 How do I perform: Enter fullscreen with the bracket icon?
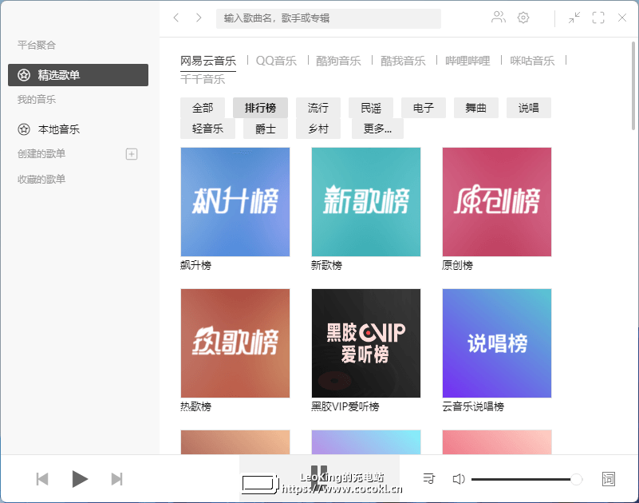point(598,18)
